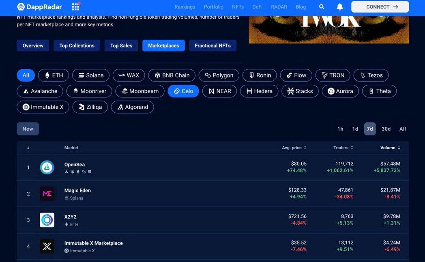
Task: Filter marketplaces by Polygon chain
Action: 219,75
